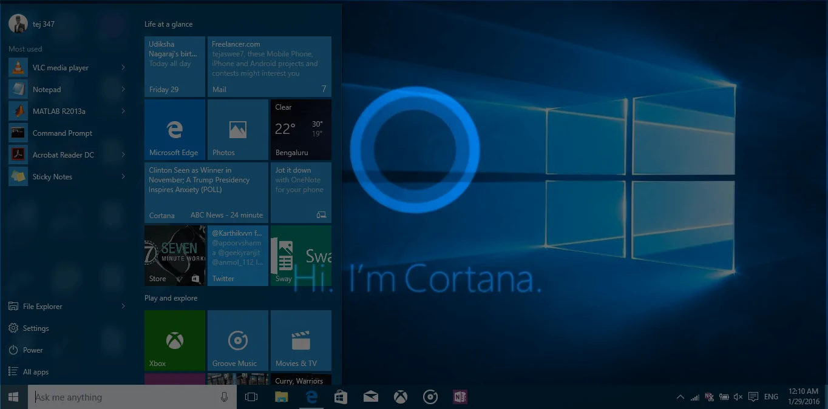
Task: Open the Cortana news tile
Action: [x=206, y=193]
